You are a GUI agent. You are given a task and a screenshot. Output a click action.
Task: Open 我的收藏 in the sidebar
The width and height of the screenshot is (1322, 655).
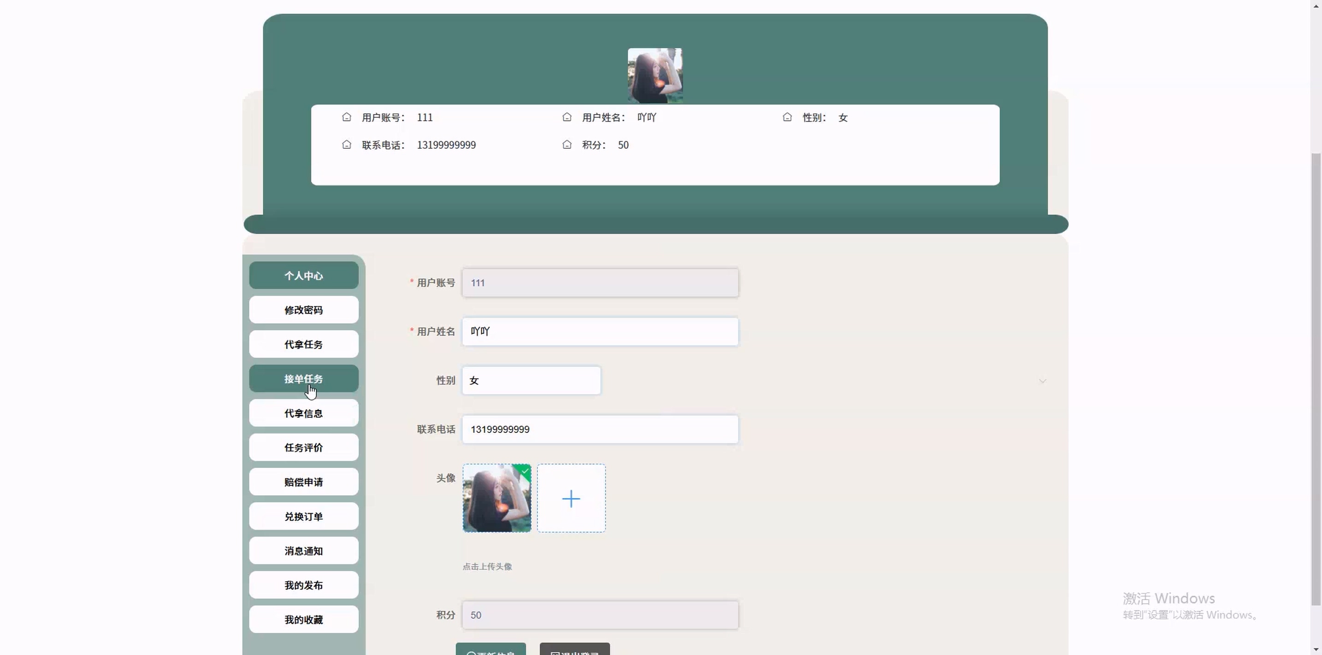tap(303, 619)
